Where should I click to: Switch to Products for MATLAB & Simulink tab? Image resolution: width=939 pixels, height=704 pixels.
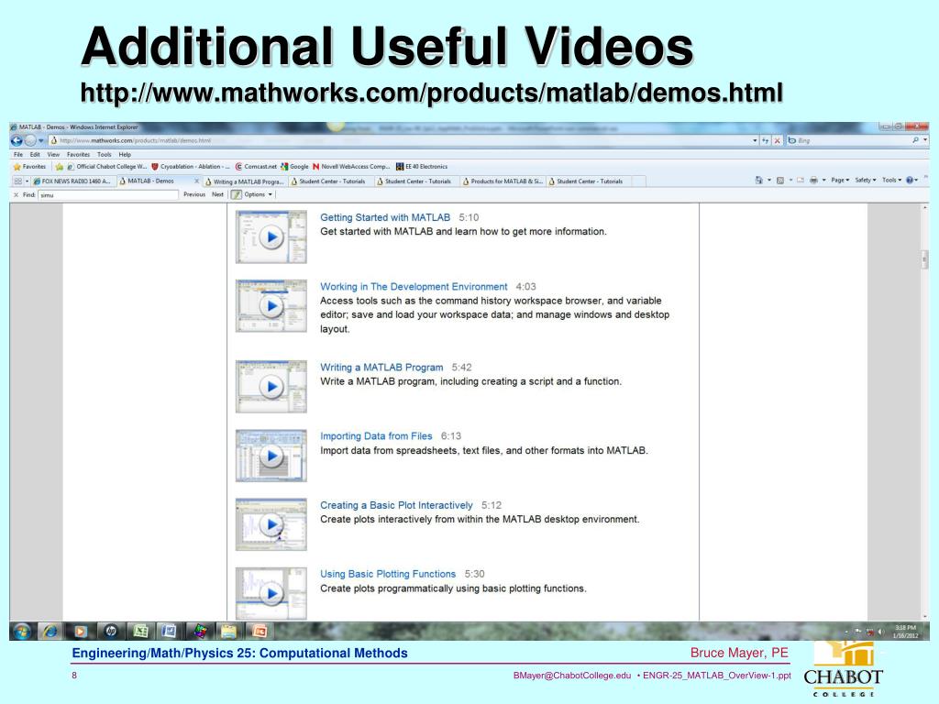[x=502, y=181]
